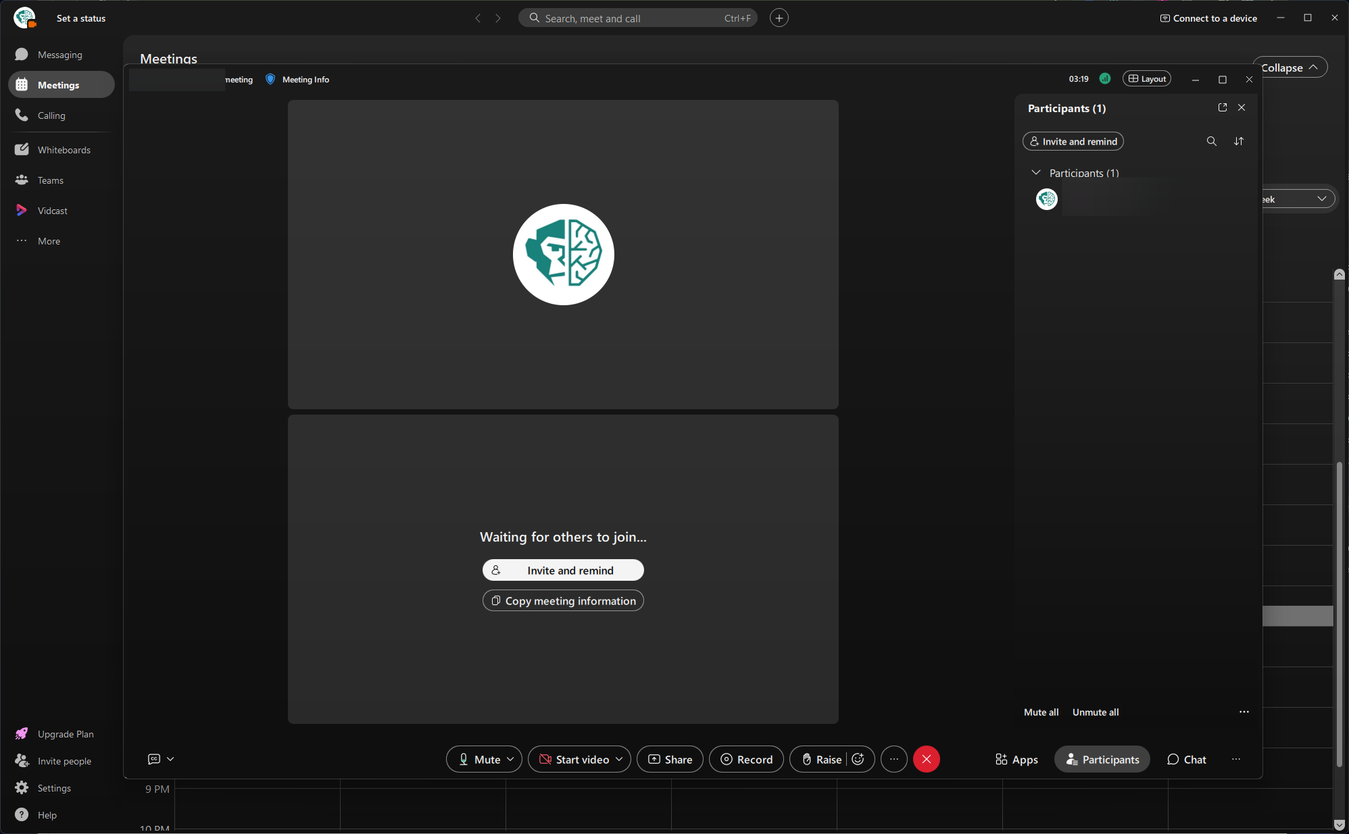This screenshot has height=834, width=1349.
Task: Collapse the Participants (1) list section
Action: [1035, 173]
